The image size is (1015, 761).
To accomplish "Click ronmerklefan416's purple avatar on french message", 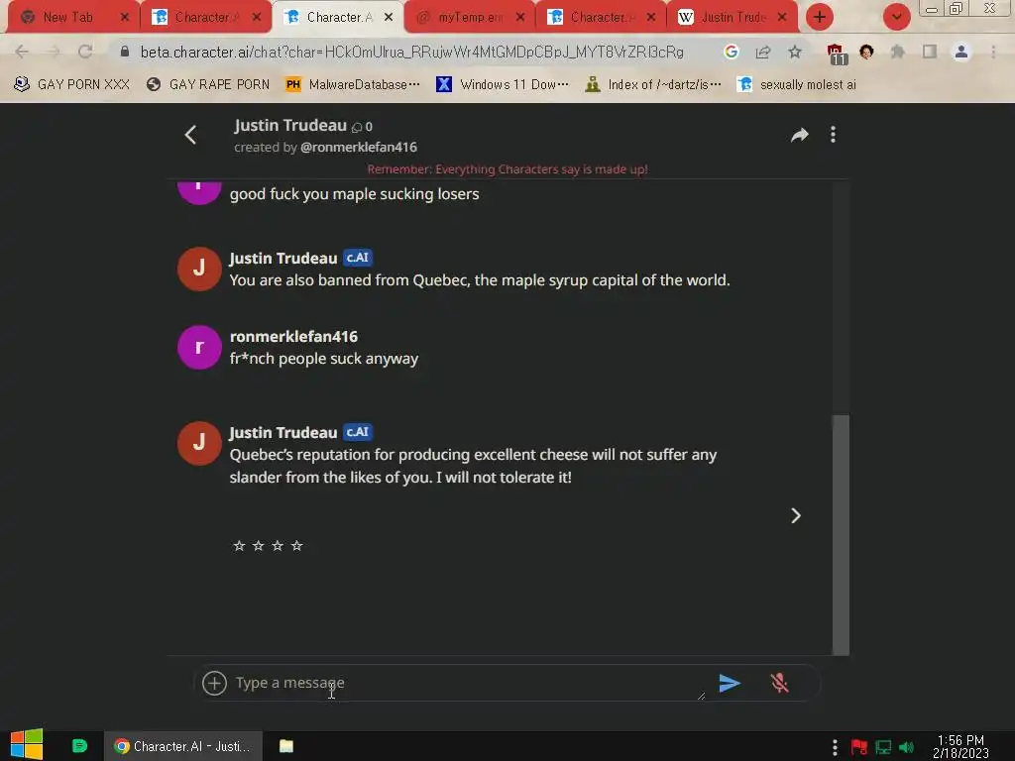I will tap(199, 348).
